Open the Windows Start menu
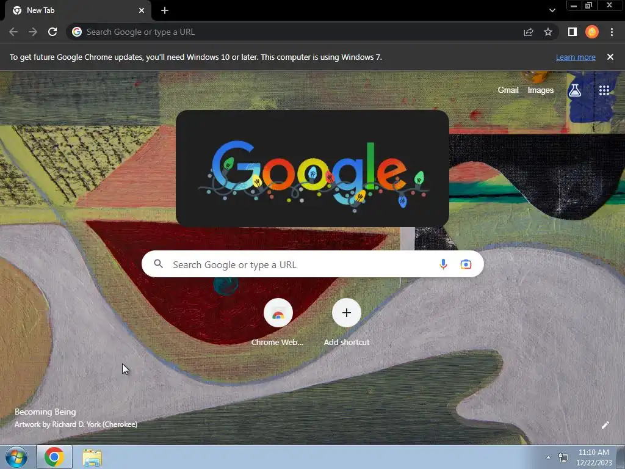This screenshot has height=469, width=625. 16,457
